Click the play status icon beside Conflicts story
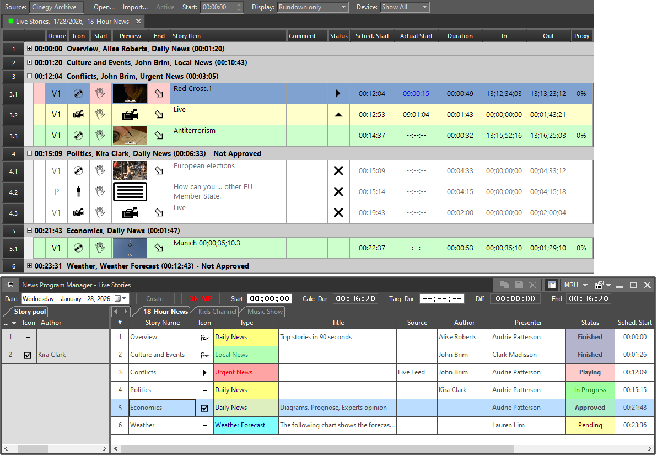 pyautogui.click(x=204, y=372)
